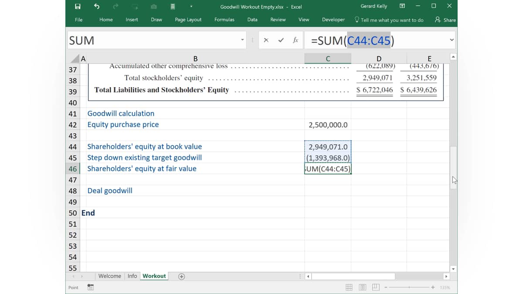This screenshot has width=523, height=294.
Task: Click 'Deal goodwill' label cell
Action: point(195,191)
